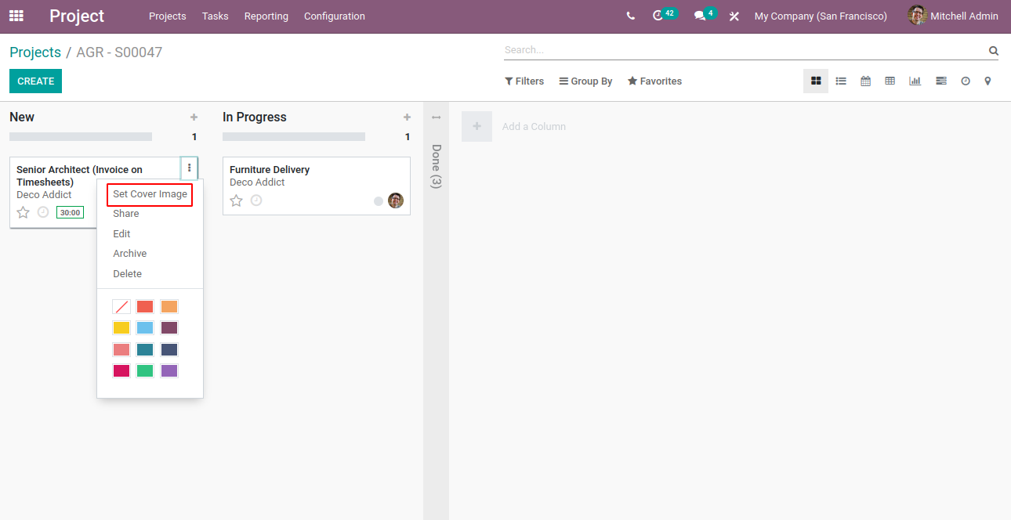
Task: Select Set Cover Image menu entry
Action: (x=150, y=194)
